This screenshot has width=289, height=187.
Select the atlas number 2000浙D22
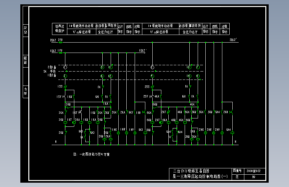pyautogui.click(x=254, y=171)
